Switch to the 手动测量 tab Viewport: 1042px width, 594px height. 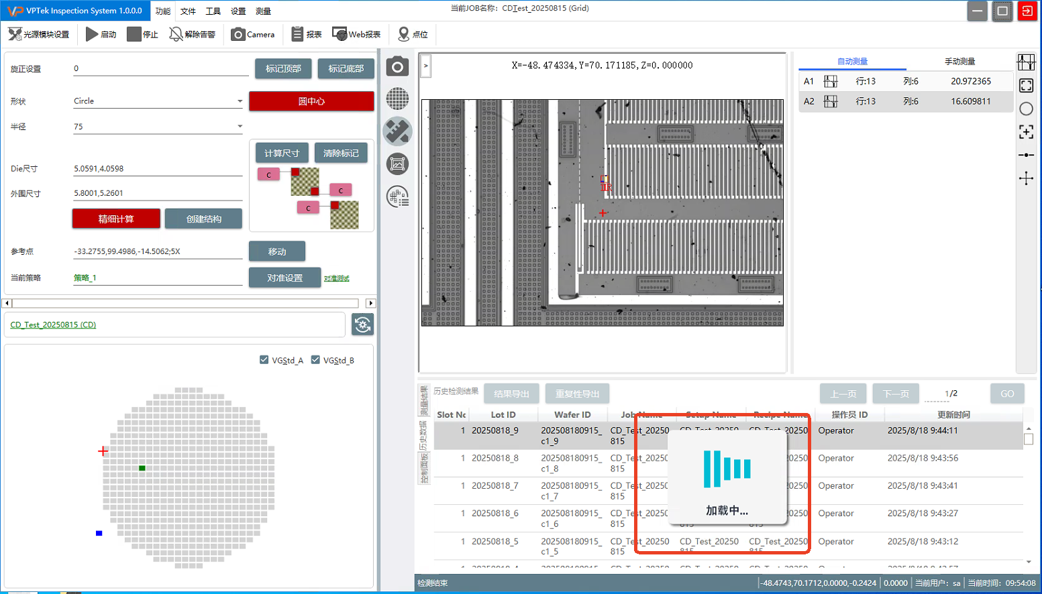click(959, 62)
